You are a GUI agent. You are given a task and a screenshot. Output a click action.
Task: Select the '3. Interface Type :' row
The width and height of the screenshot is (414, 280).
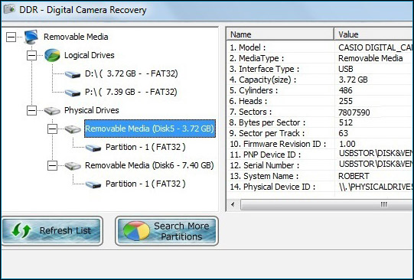[321, 69]
